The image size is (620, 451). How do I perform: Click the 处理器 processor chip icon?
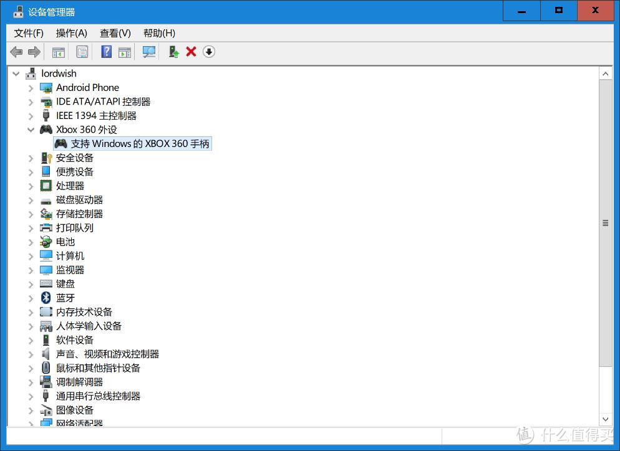[x=46, y=186]
